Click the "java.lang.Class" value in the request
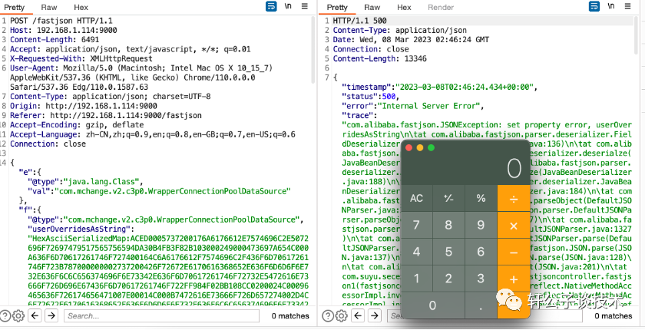The width and height of the screenshot is (645, 330). 104,181
